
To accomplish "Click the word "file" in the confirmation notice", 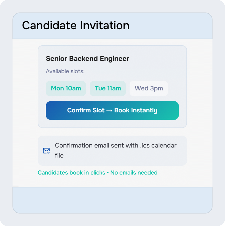I will [x=59, y=155].
